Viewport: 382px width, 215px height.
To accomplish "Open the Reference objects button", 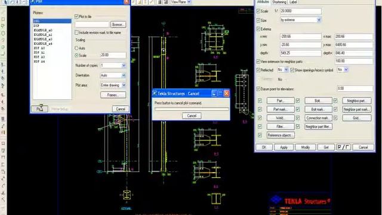I will (x=281, y=135).
